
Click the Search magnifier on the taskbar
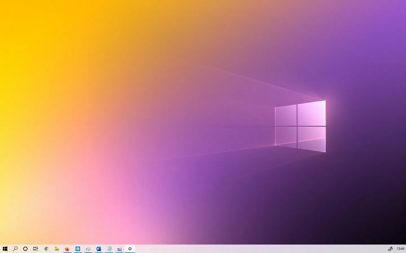(15, 249)
